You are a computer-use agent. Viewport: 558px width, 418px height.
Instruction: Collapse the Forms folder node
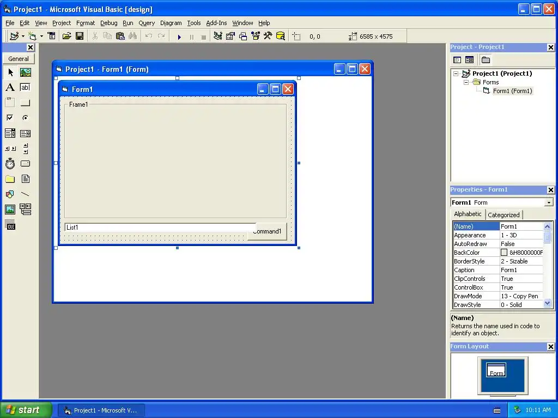(x=466, y=83)
